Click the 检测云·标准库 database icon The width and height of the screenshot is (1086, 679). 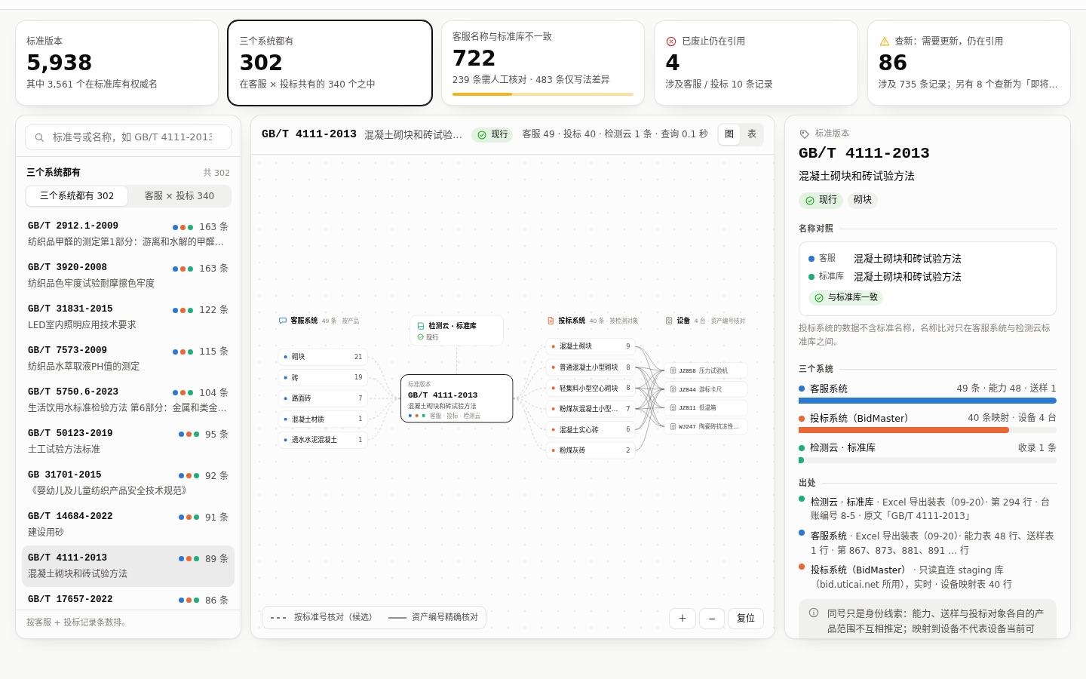421,326
